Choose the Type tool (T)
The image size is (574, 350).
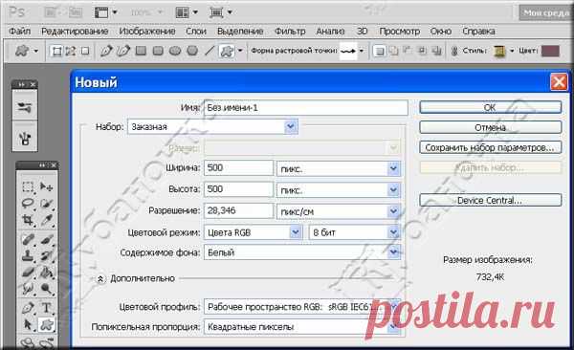click(47, 308)
